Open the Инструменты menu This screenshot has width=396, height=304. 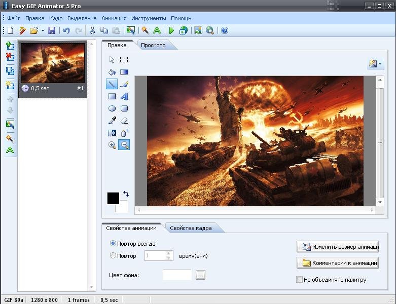coord(149,18)
